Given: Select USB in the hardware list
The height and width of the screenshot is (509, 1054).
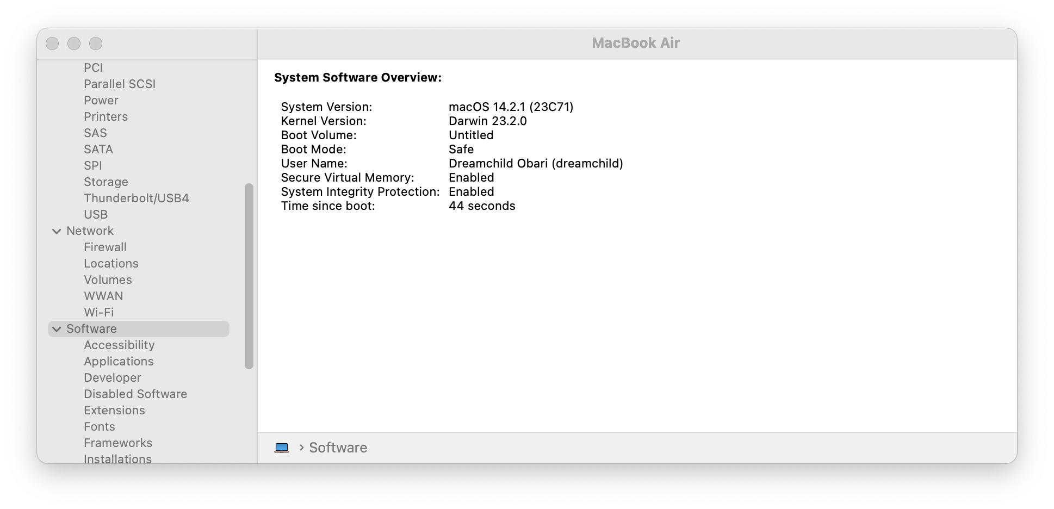Looking at the screenshot, I should click(x=96, y=214).
